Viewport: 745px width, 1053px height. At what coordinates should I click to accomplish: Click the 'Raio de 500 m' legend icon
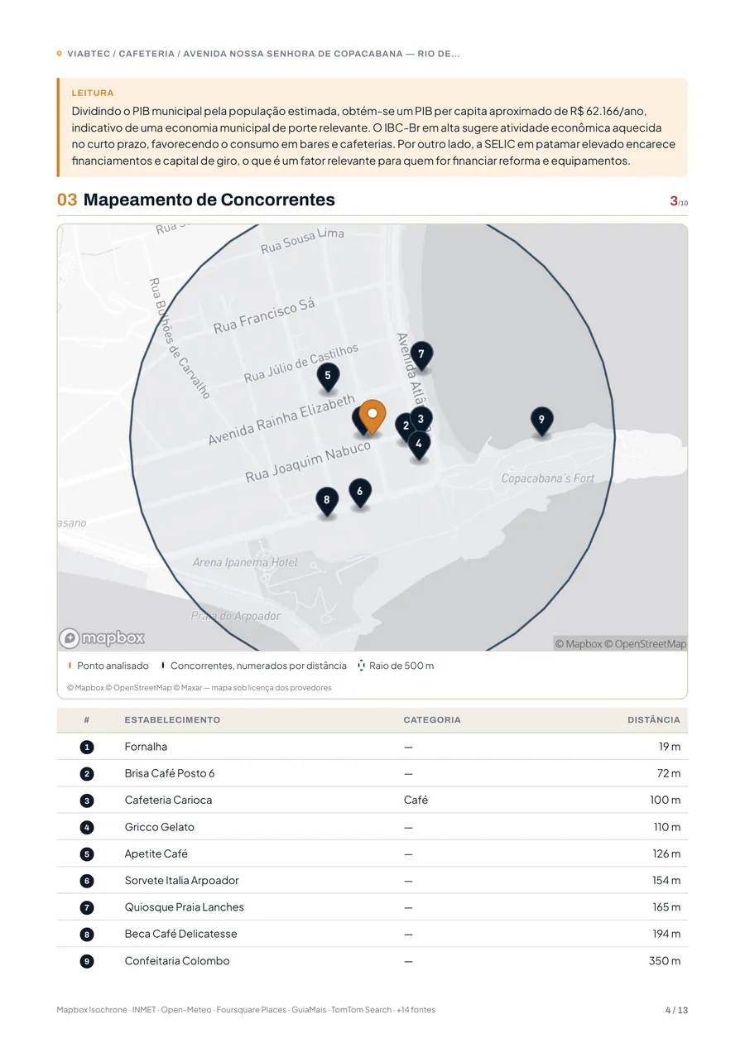[362, 666]
